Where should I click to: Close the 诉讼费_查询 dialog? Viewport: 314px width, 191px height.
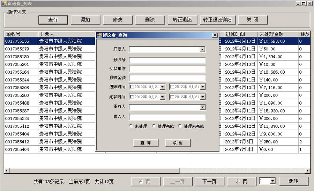click(x=215, y=35)
